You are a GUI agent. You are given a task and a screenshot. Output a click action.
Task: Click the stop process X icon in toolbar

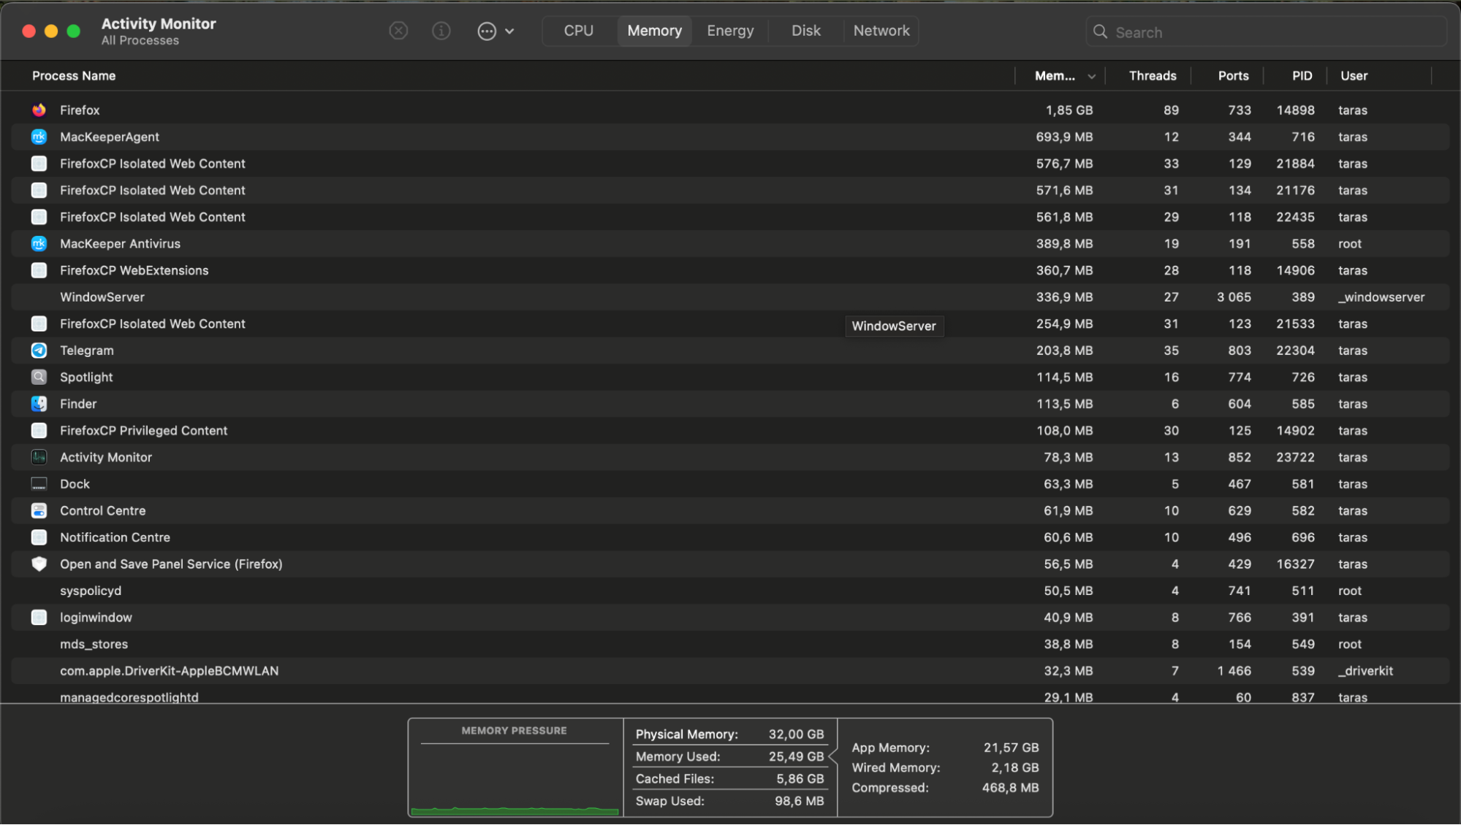[398, 30]
